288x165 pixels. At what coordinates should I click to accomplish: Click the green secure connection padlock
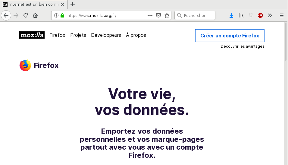(62, 15)
